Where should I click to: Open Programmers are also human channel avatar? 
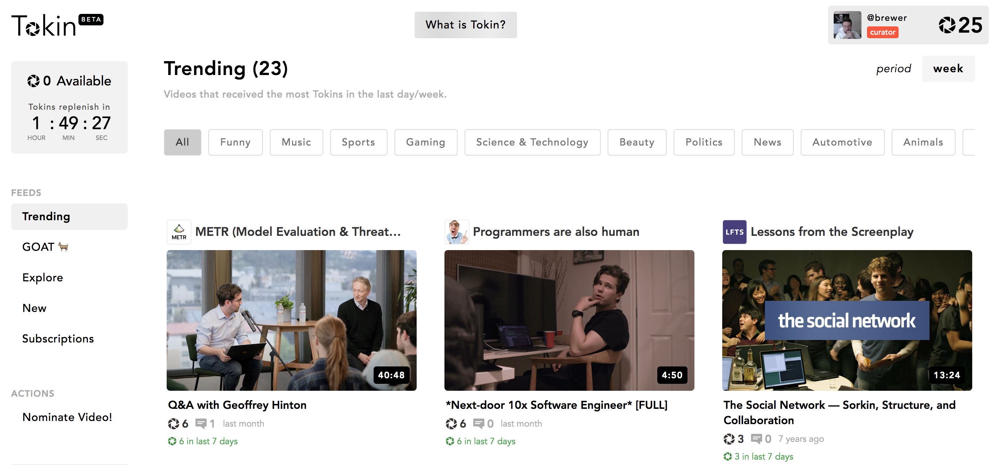point(457,232)
